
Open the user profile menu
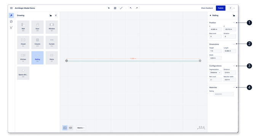point(232,8)
